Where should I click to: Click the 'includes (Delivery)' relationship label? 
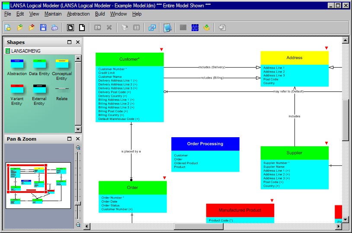[x=212, y=67]
